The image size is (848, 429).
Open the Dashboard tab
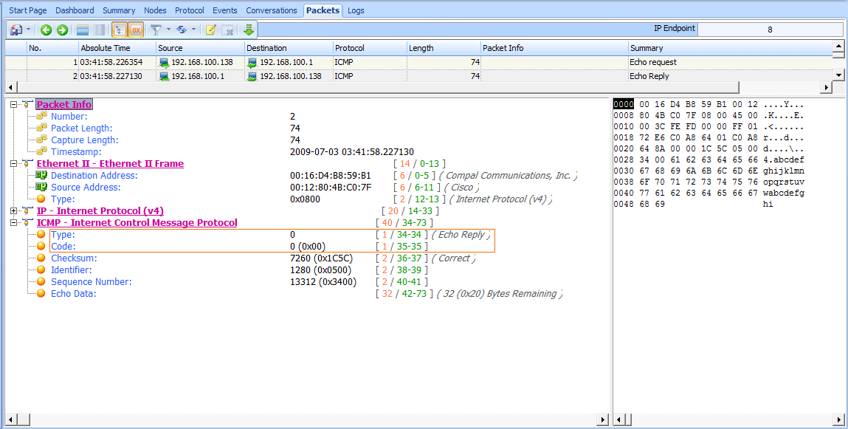[x=75, y=10]
